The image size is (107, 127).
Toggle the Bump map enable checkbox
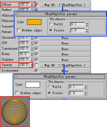click(36, 54)
